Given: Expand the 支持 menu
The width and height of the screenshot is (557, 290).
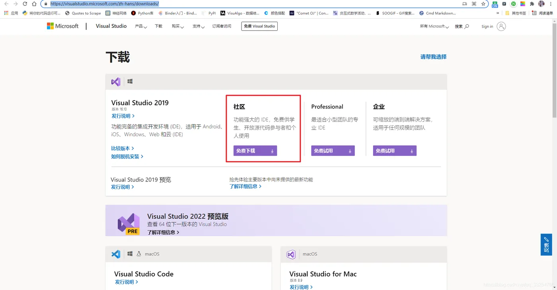Looking at the screenshot, I should click(198, 26).
